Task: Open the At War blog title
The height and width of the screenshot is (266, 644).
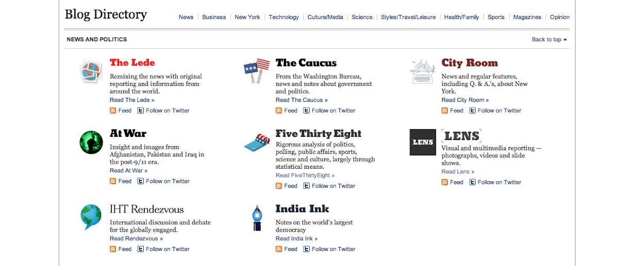Action: [x=128, y=133]
